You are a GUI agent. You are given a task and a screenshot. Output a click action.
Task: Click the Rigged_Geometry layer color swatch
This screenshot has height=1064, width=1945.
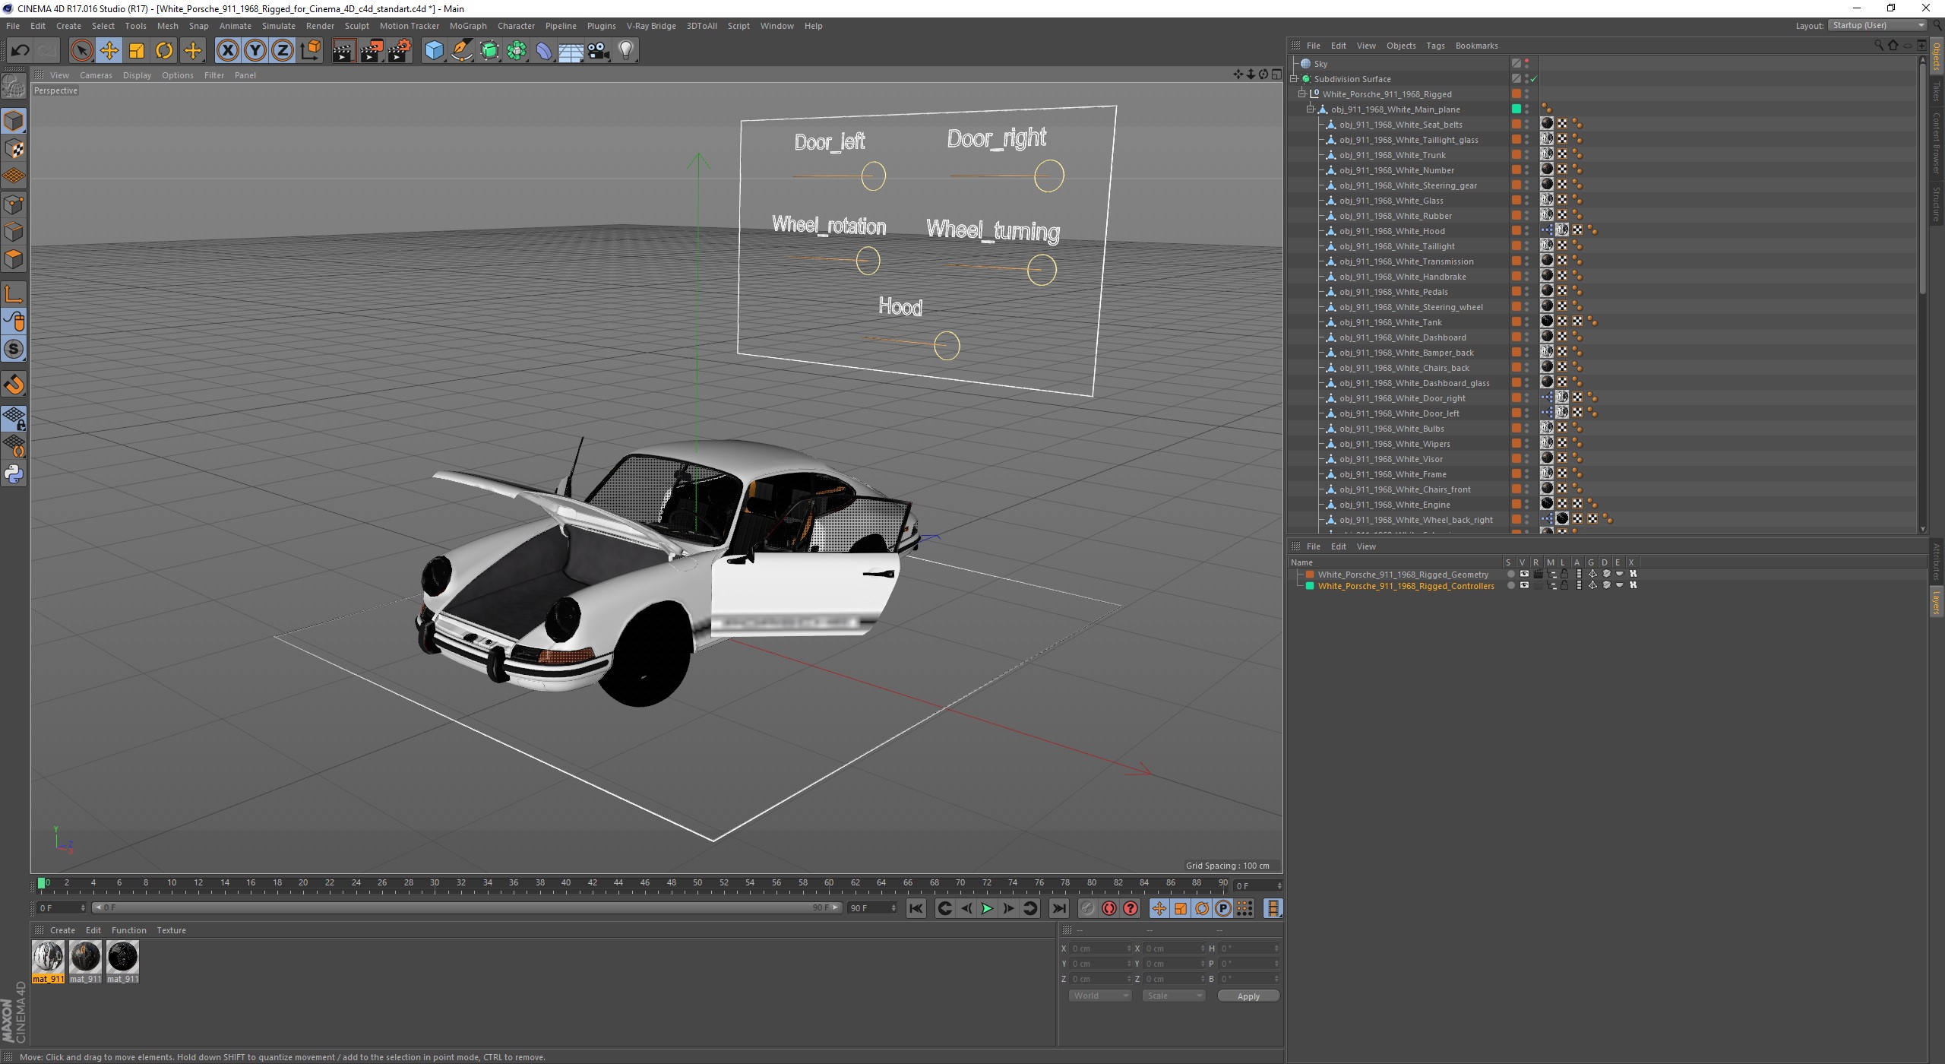point(1310,575)
